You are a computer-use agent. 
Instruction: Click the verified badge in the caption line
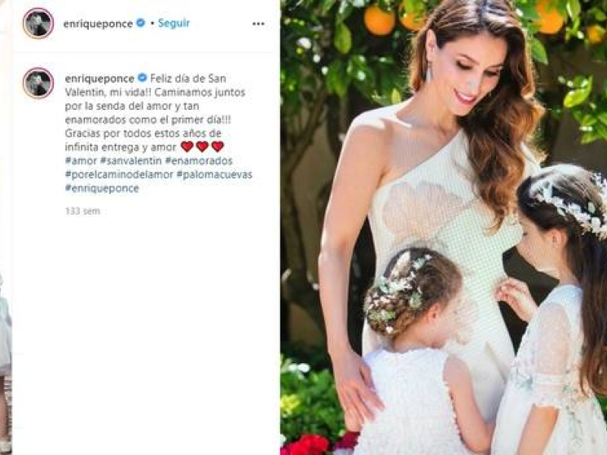[142, 78]
